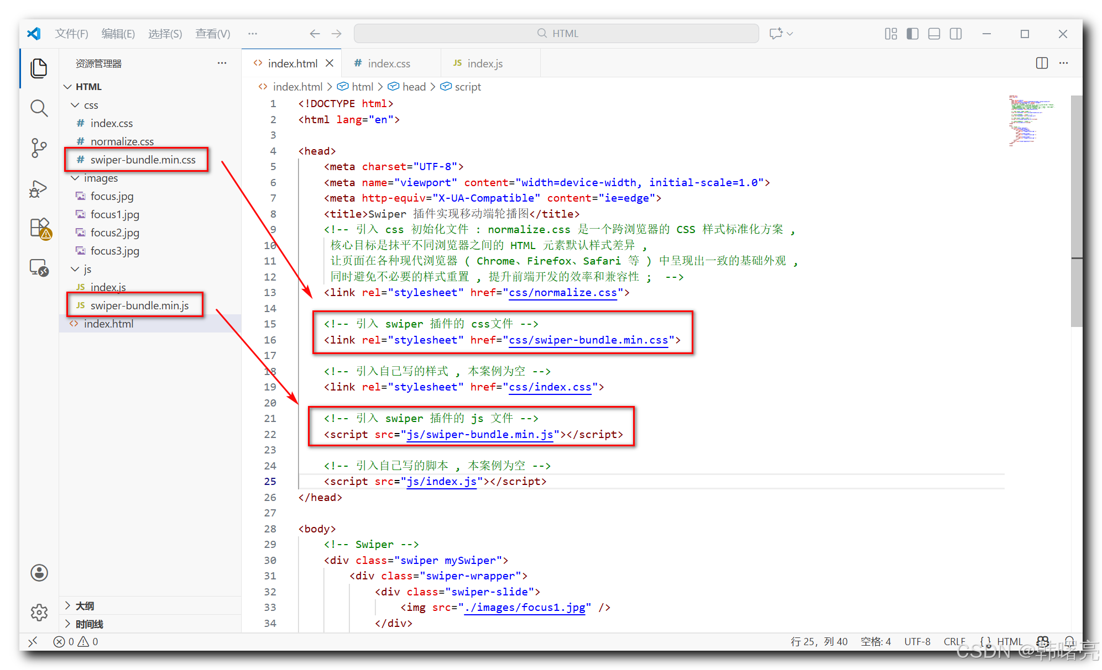This screenshot has height=670, width=1102.
Task: Open the 文件(F) menu
Action: 71,34
